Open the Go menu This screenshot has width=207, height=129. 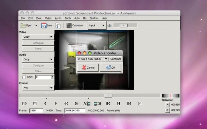tap(85, 18)
